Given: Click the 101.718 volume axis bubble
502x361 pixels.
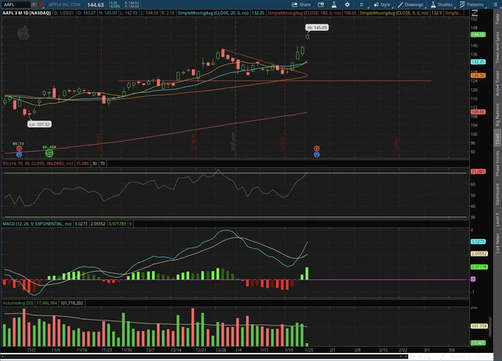Looking at the screenshot, I should click(479, 326).
